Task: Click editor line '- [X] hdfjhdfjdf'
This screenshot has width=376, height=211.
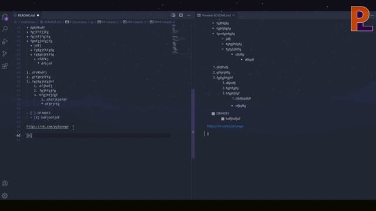Action: (45, 117)
